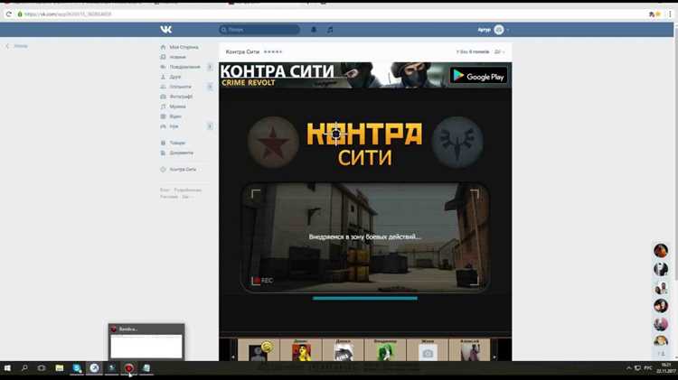
Task: Open Windows taskbar search
Action: (x=24, y=368)
